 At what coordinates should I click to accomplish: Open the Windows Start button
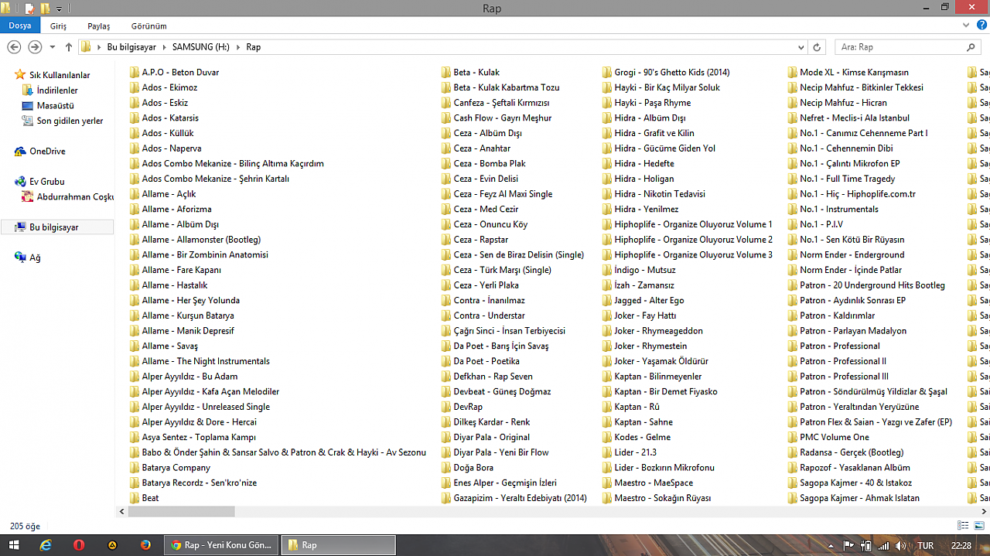point(15,545)
